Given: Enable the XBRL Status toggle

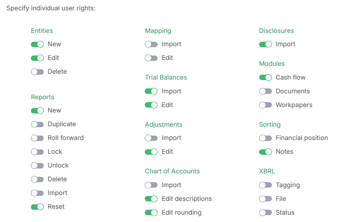Looking at the screenshot, I should (265, 213).
